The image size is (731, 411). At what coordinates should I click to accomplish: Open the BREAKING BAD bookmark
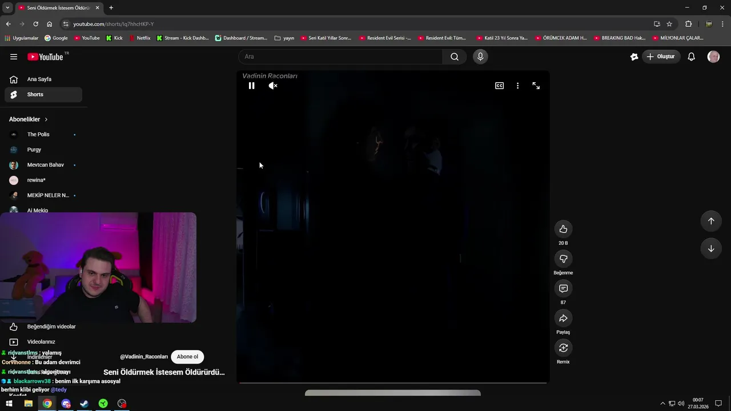[x=620, y=38]
